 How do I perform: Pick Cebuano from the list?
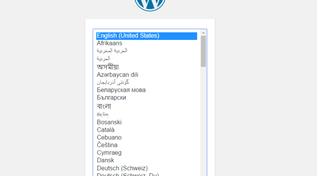click(109, 137)
